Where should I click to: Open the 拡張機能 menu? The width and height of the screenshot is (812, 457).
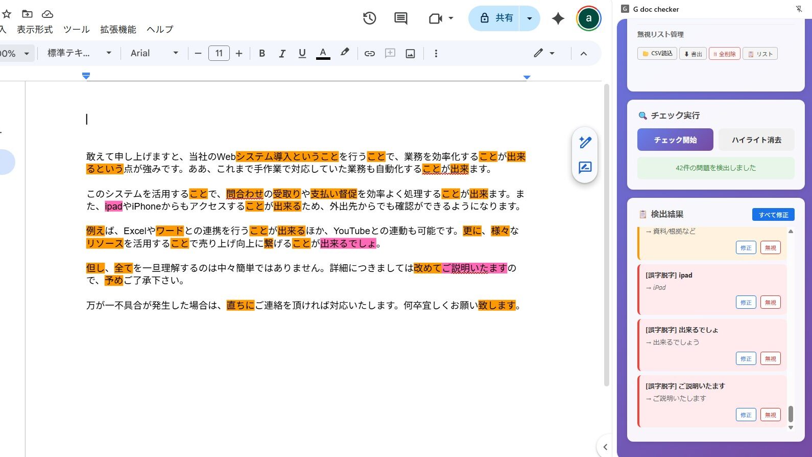[118, 30]
